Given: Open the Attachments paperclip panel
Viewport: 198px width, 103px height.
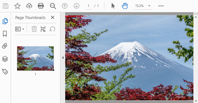Looking at the screenshot, I should pyautogui.click(x=5, y=46).
